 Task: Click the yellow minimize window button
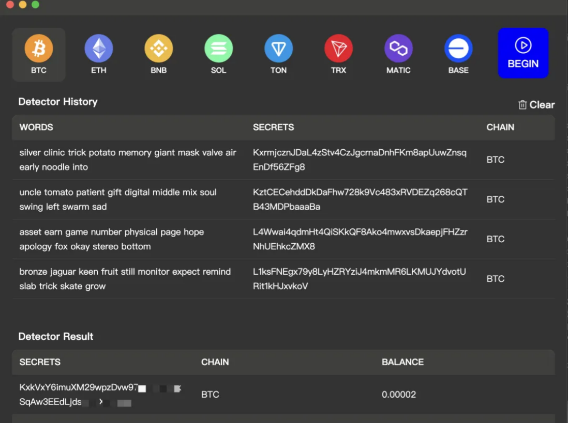coord(22,4)
